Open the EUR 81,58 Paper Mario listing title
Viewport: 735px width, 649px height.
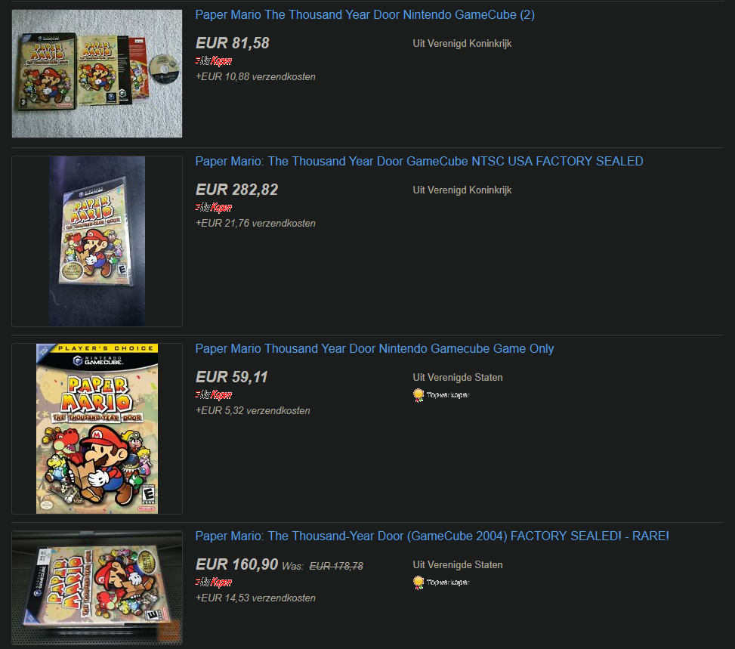(365, 15)
